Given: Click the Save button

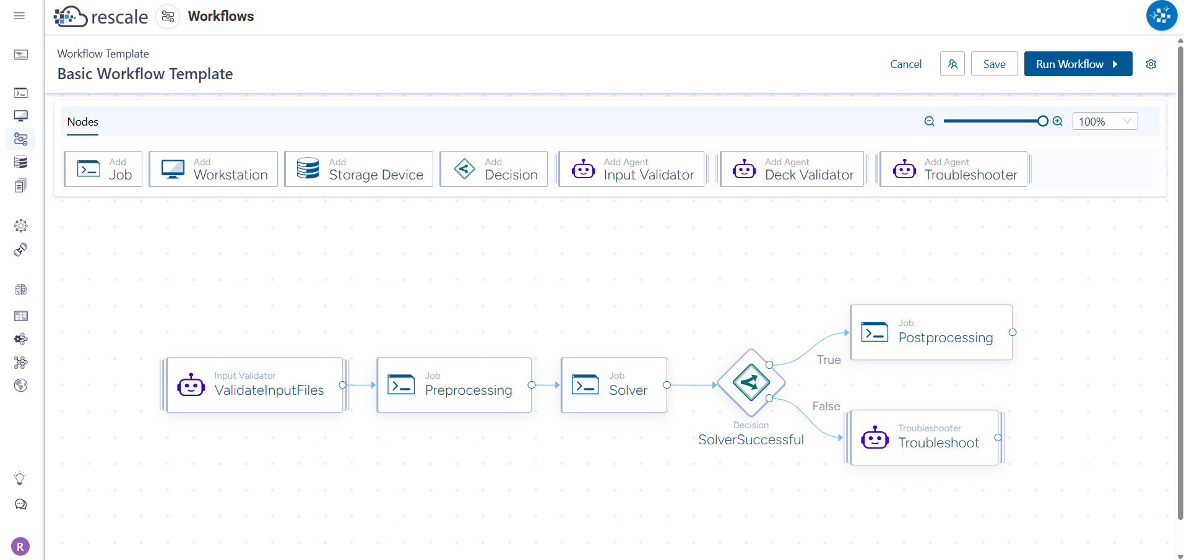Looking at the screenshot, I should click(x=994, y=64).
